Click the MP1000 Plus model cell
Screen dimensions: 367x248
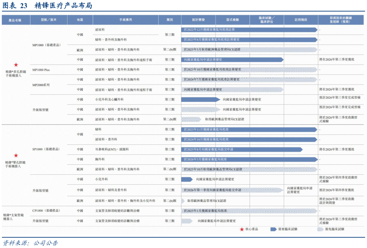point(41,70)
